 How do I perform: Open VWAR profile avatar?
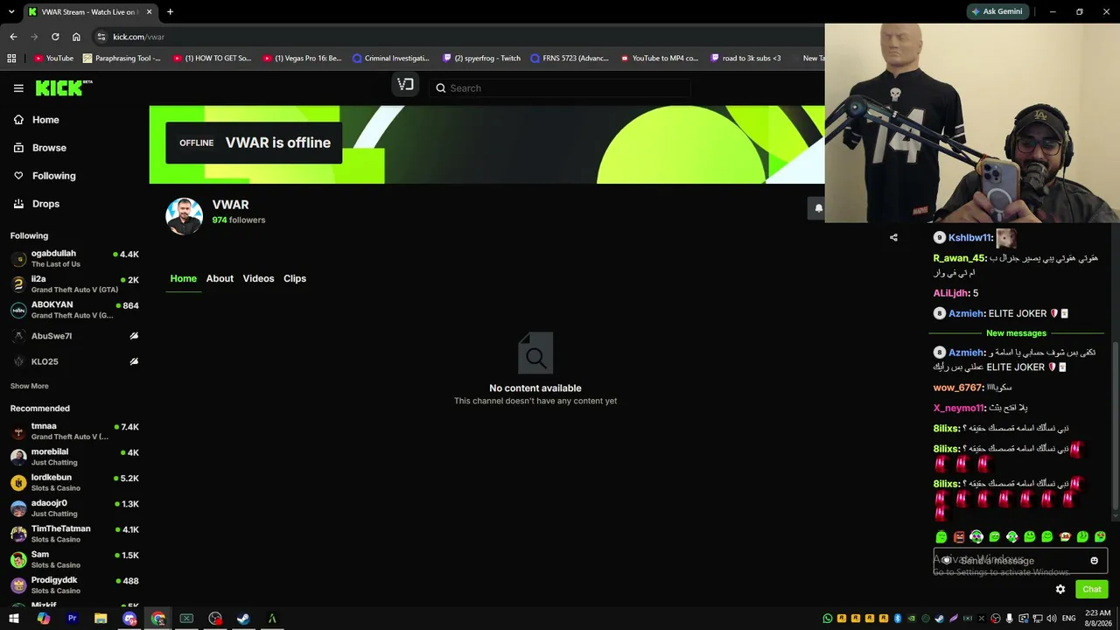[x=185, y=217]
